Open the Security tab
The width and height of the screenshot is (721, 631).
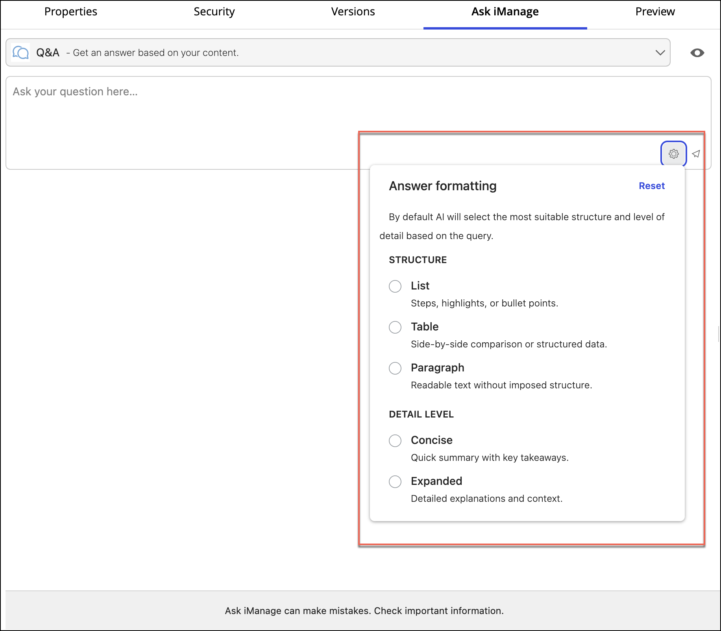click(x=214, y=12)
